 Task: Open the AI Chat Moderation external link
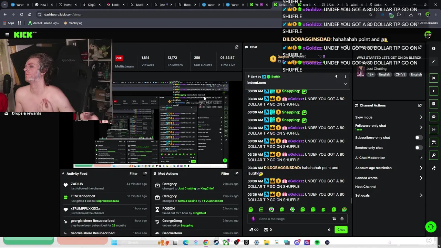421,158
